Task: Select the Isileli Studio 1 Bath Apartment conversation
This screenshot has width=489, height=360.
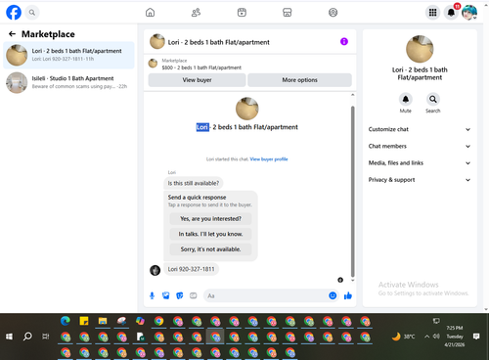Action: tap(68, 82)
